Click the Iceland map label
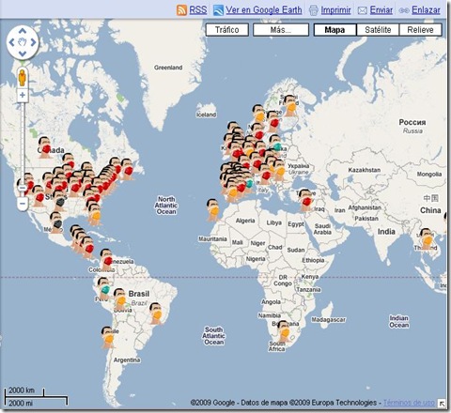This screenshot has height=413, width=451. pos(207,115)
